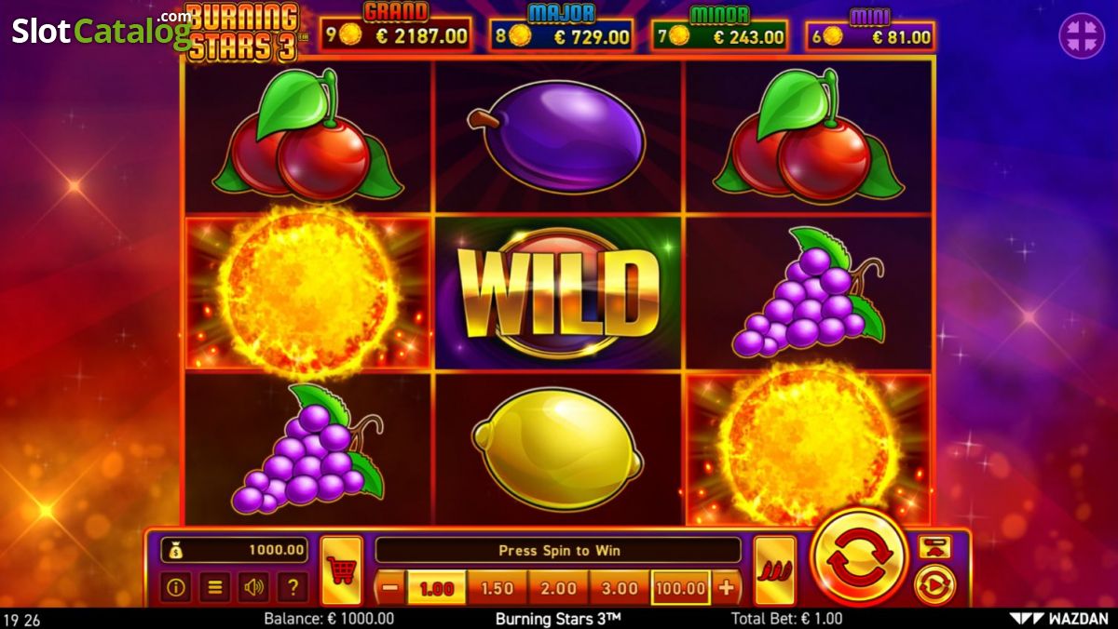Choose the 3.00 bet option
Viewport: 1118px width, 629px height.
[x=620, y=588]
